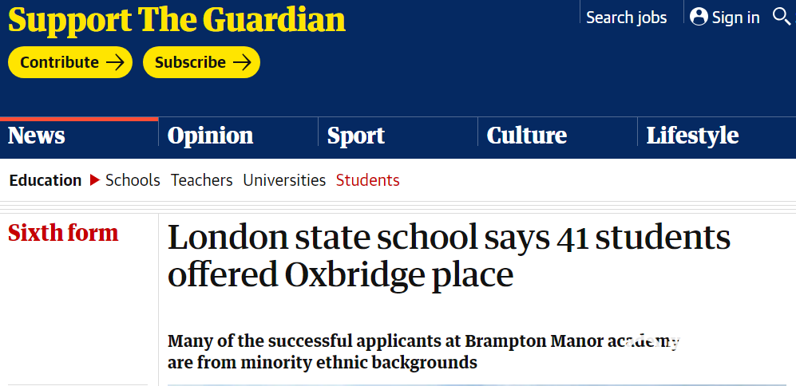Click the Support The Guardian heading
The height and width of the screenshot is (386, 796).
click(176, 20)
